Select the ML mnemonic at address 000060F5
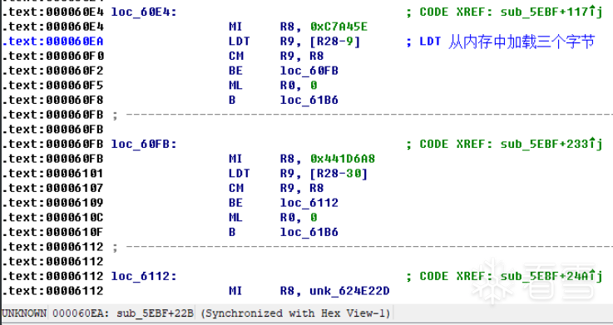Image resolution: width=613 pixels, height=325 pixels. [x=235, y=86]
